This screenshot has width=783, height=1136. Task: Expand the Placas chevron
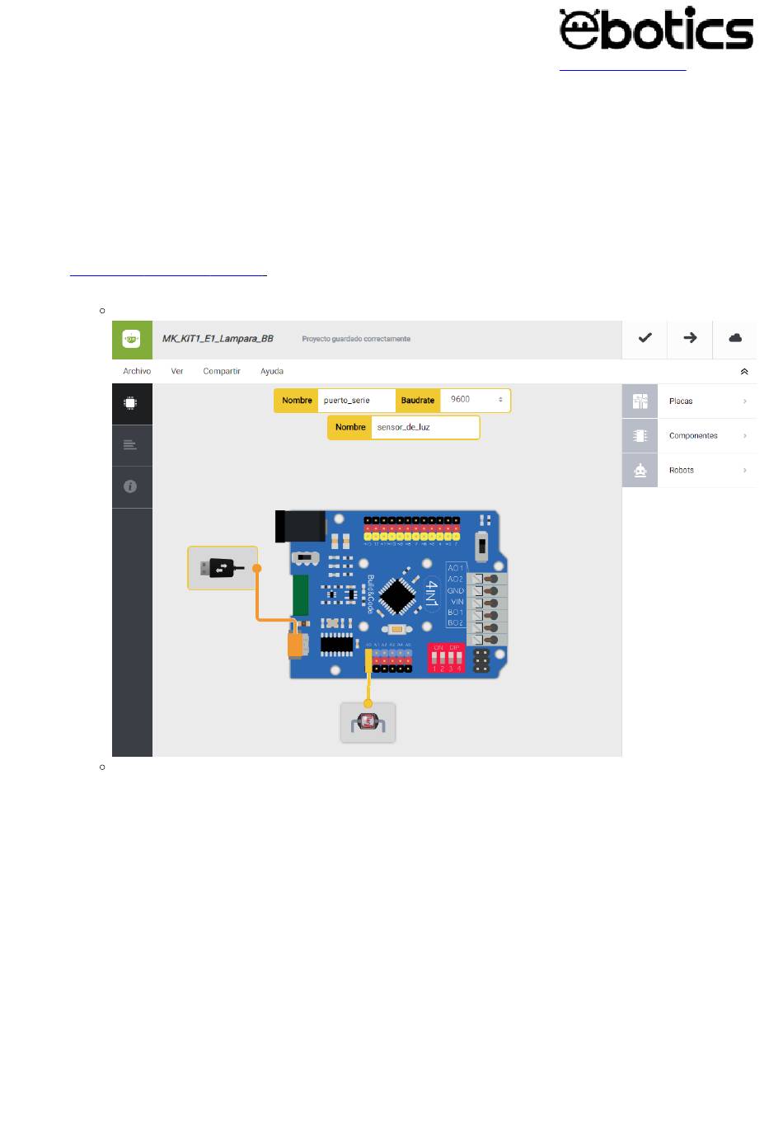[744, 401]
